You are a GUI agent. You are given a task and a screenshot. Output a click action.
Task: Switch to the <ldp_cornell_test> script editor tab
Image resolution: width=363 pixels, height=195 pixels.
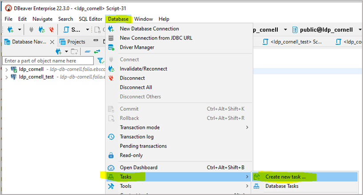(292, 42)
